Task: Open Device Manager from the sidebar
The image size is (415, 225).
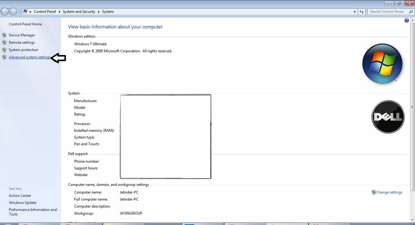Action: [22, 35]
